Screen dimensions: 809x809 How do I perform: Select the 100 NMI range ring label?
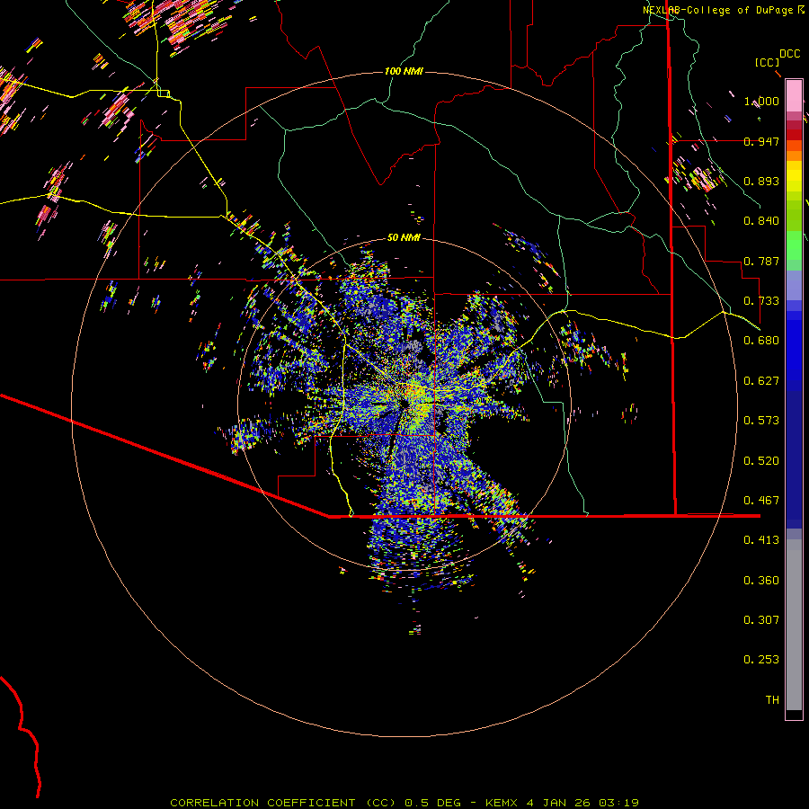404,71
